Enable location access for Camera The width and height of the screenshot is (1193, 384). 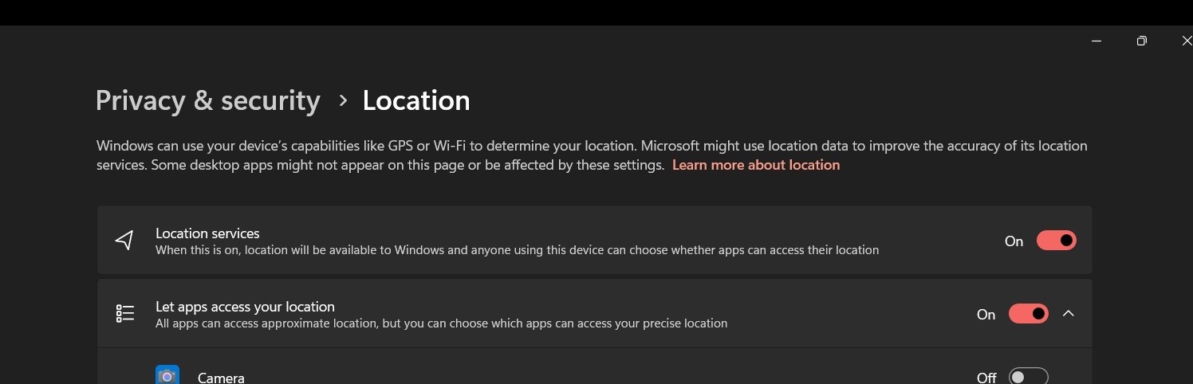tap(1029, 376)
